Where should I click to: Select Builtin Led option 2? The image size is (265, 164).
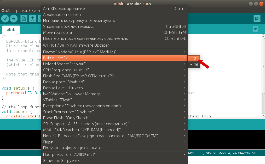pyautogui.click(x=194, y=58)
